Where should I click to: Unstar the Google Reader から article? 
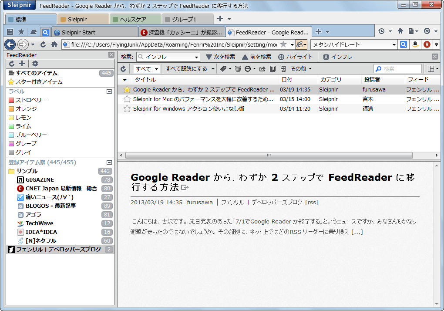coord(127,90)
